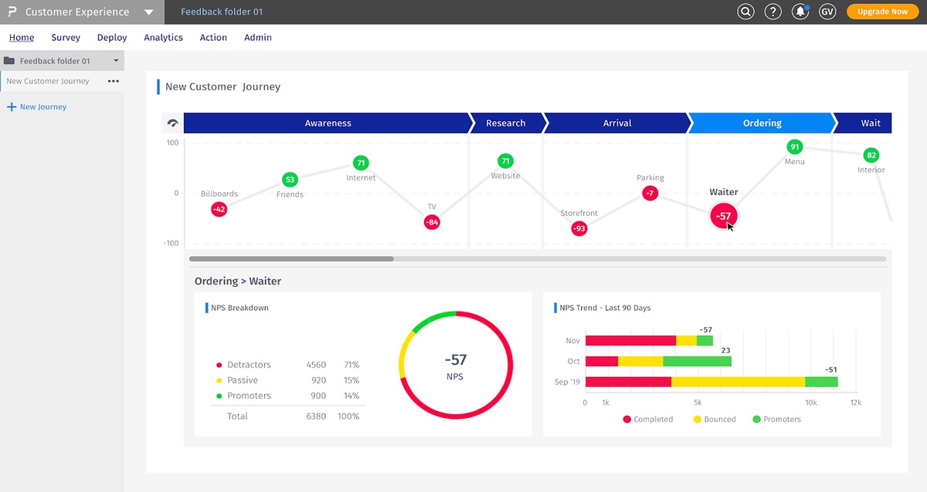
Task: Select the Arrival journey stage
Action: click(617, 123)
